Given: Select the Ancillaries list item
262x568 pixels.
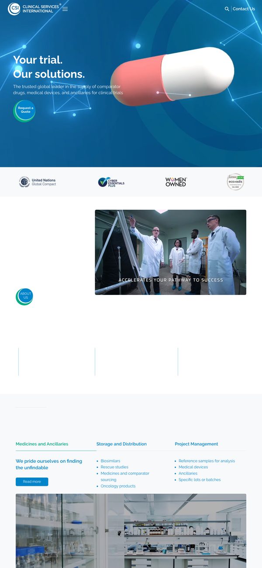Looking at the screenshot, I should [x=188, y=473].
